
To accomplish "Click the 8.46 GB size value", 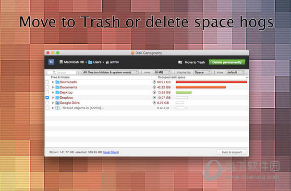I will point(163,108).
